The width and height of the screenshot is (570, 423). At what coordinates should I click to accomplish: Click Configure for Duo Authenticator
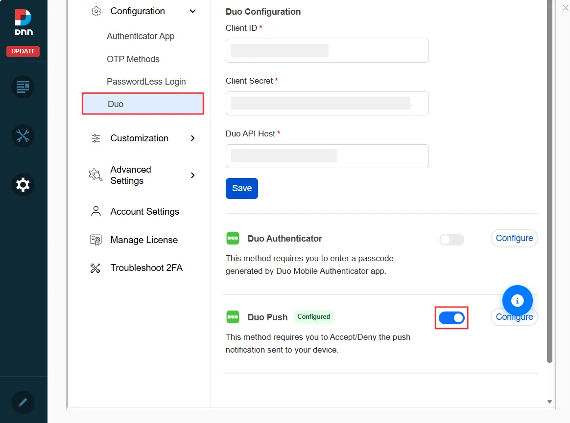514,238
